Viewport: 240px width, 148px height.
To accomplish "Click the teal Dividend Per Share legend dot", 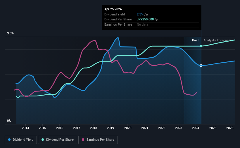I will click(43, 140).
